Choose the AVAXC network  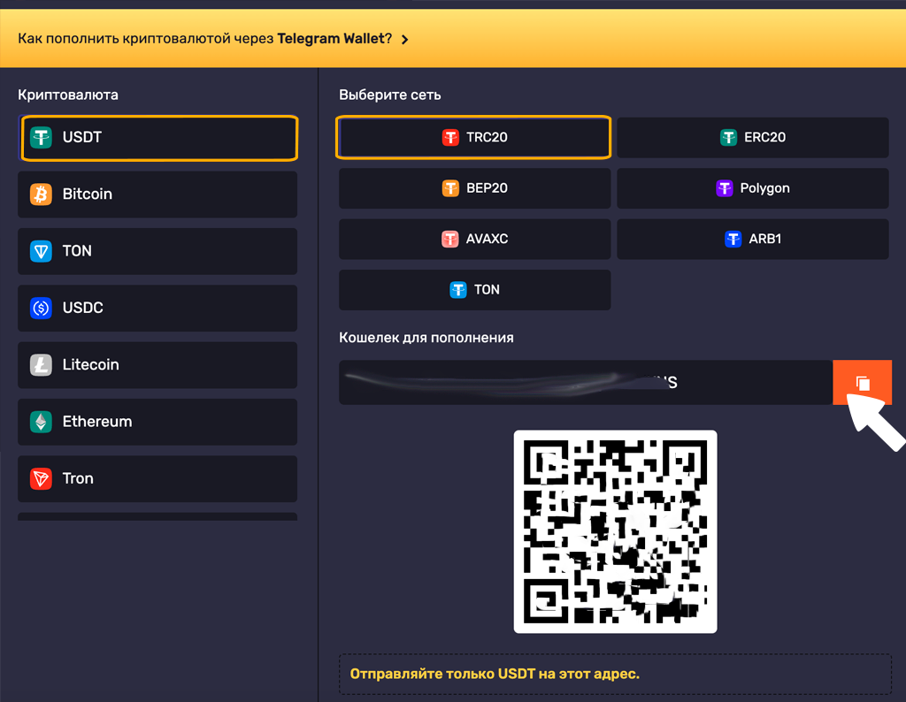[475, 239]
